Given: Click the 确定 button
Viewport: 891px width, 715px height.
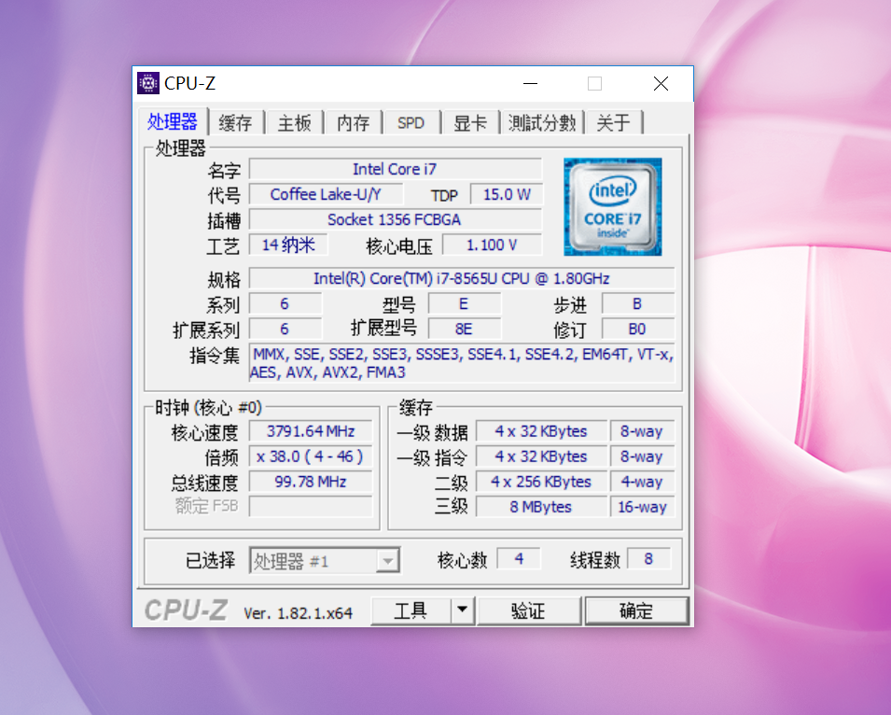Looking at the screenshot, I should click(636, 611).
